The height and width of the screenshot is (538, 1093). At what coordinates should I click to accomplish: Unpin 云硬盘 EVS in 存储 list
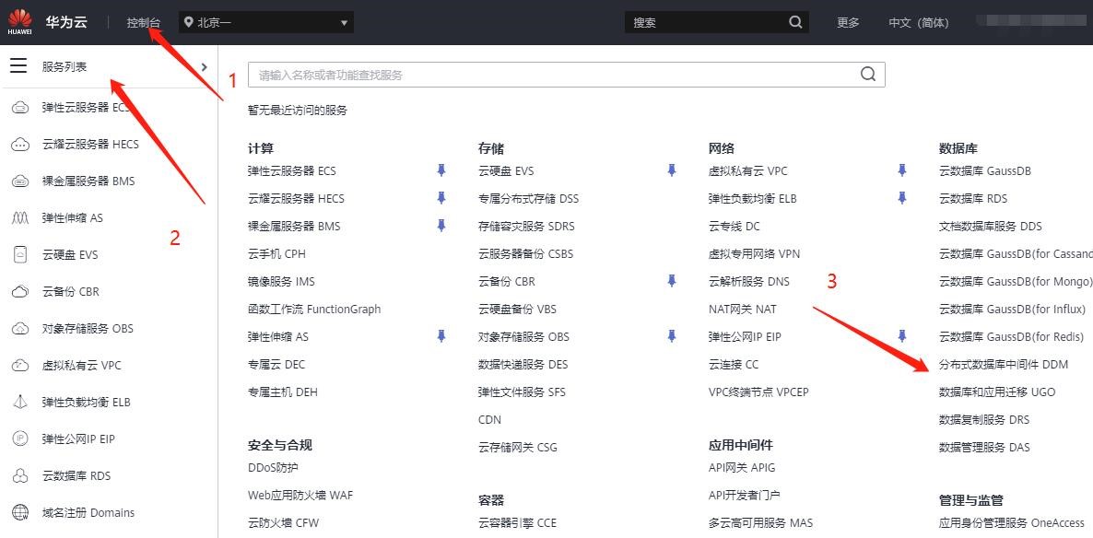(671, 170)
